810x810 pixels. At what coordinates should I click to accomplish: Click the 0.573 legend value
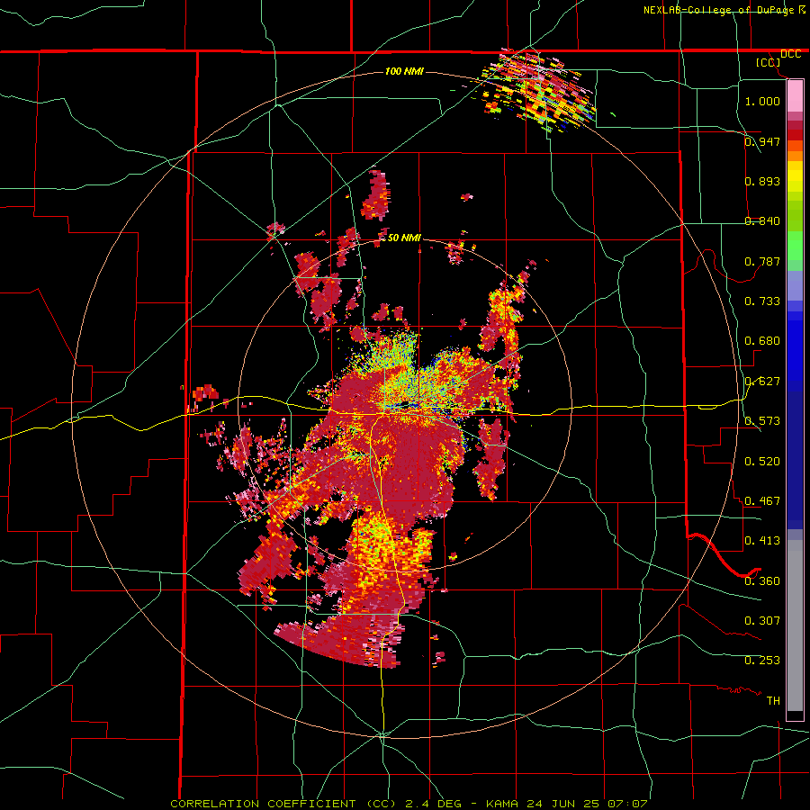point(762,420)
